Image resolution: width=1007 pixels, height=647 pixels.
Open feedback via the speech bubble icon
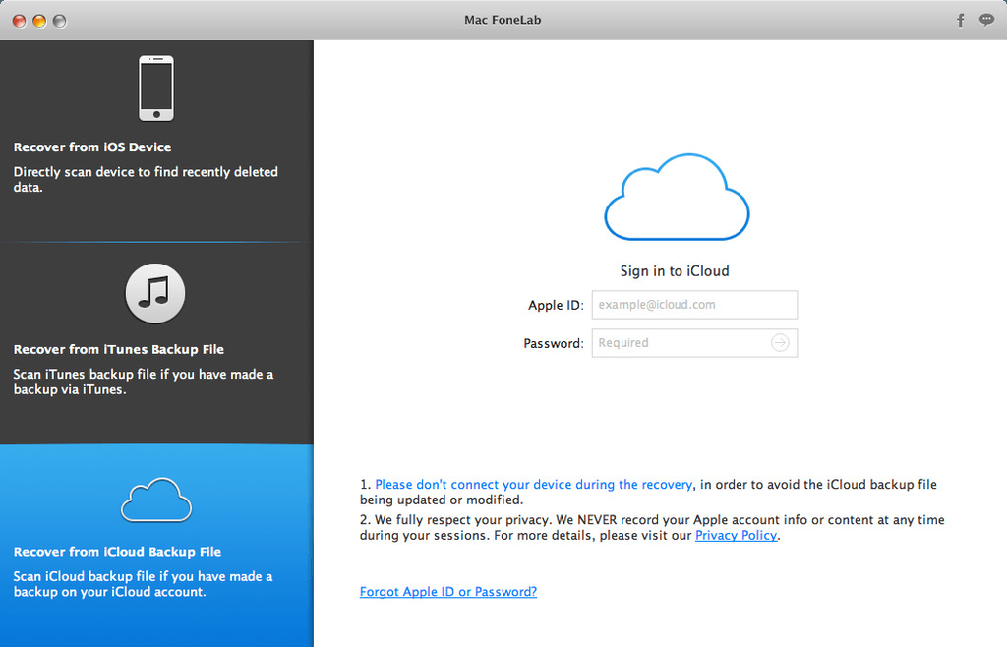click(986, 20)
